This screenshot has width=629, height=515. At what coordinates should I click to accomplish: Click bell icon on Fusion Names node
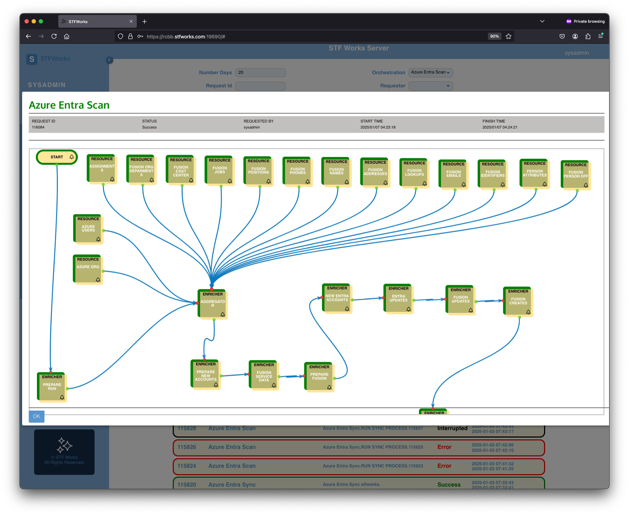click(x=347, y=182)
